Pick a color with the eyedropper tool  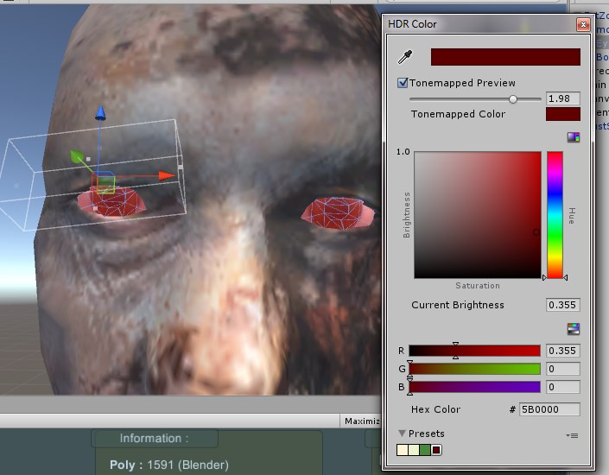point(403,58)
